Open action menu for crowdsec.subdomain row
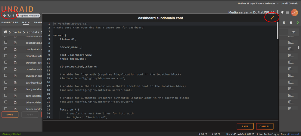 click(x=290, y=69)
